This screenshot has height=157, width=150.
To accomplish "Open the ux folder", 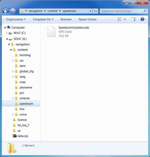I will 19,131.
